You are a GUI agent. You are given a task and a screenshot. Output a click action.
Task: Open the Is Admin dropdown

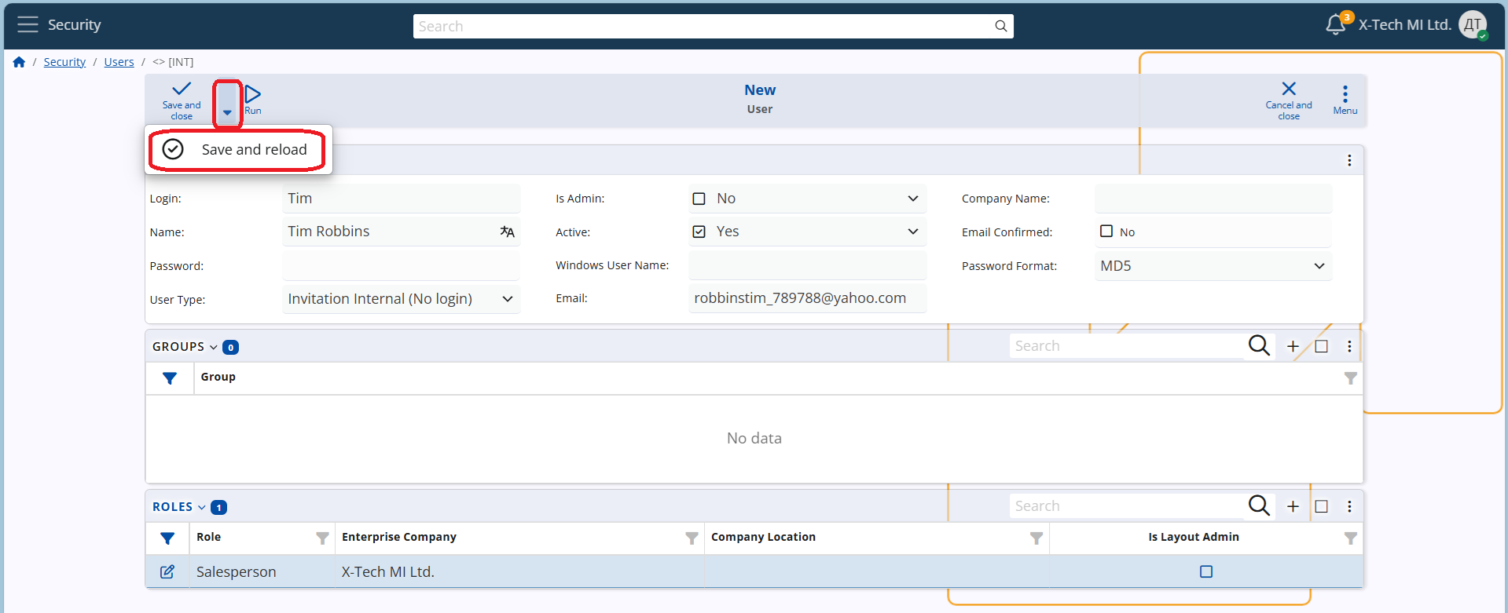913,199
